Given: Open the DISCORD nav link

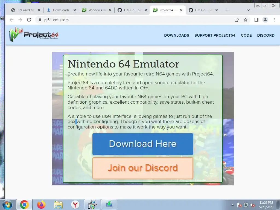Looking at the screenshot, I should click(x=266, y=35).
